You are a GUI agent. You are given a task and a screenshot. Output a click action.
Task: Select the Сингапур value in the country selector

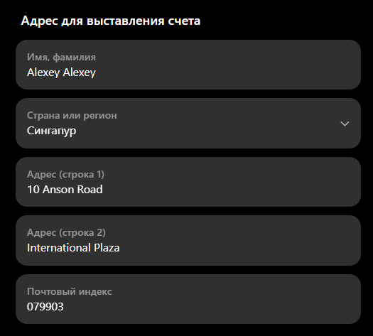click(52, 131)
